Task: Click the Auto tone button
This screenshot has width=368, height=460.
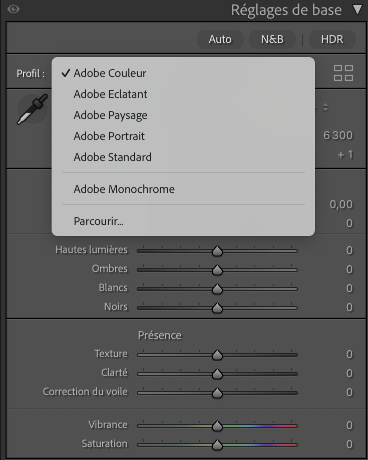Action: [x=220, y=39]
